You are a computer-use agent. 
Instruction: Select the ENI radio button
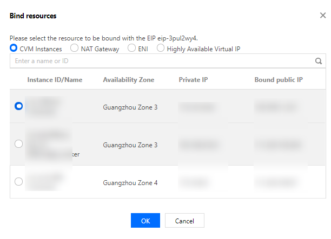(132, 49)
